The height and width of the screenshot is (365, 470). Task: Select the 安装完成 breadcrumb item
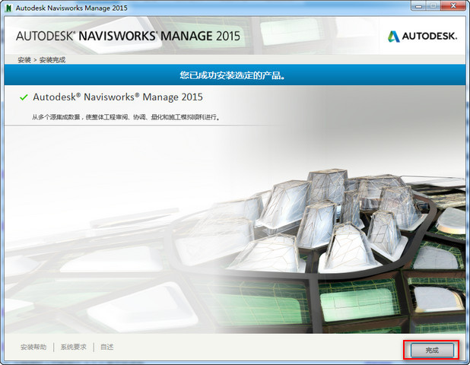tap(52, 59)
